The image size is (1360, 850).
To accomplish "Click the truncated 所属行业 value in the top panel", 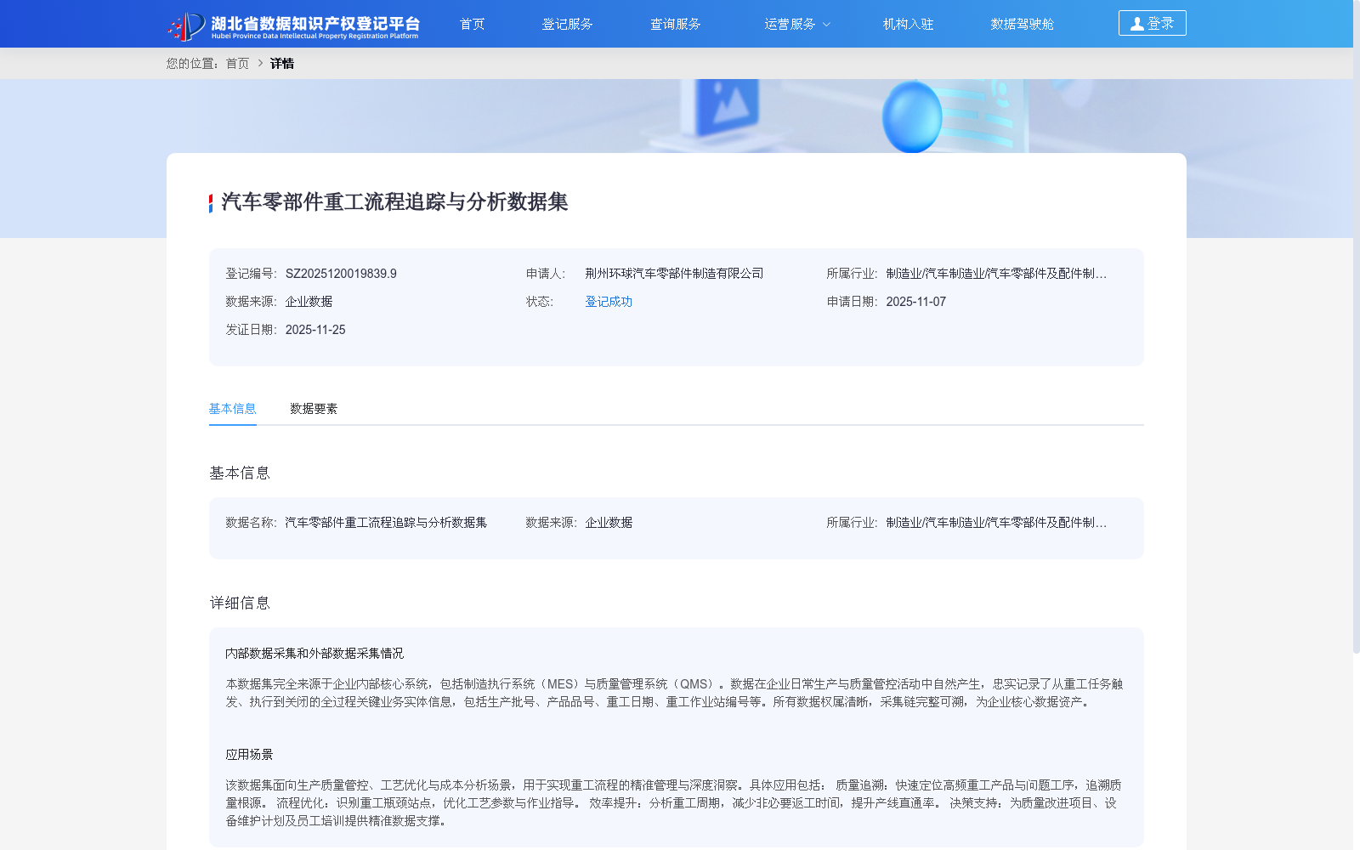I will [996, 274].
